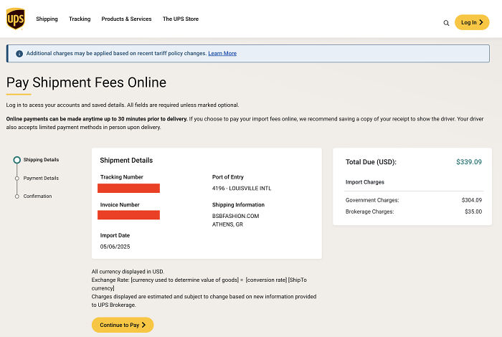
Task: Click the redacted Invoice Number value
Action: [x=129, y=215]
